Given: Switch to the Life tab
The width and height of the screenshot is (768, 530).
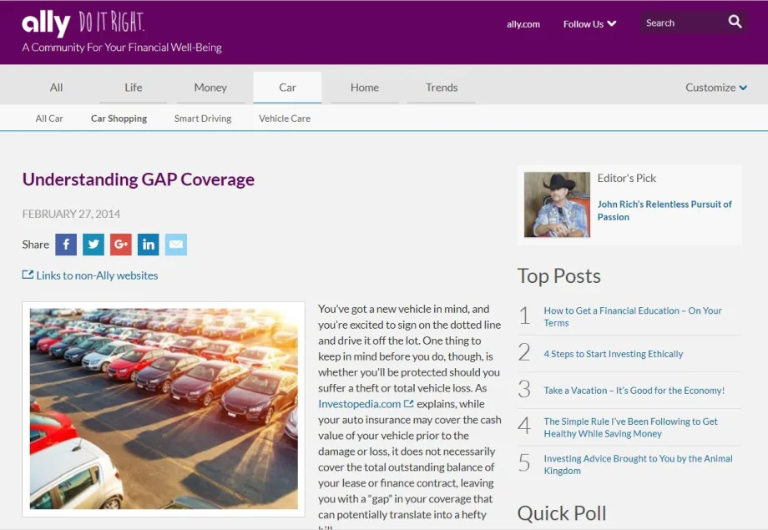Looking at the screenshot, I should [x=134, y=88].
